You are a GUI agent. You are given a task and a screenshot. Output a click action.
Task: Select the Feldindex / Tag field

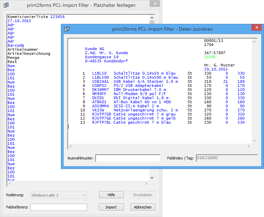(x=227, y=158)
